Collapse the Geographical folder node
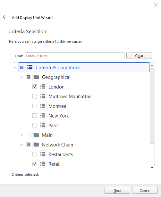 click(22, 77)
